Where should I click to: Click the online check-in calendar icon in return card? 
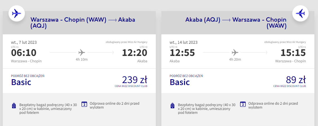pos(243,104)
